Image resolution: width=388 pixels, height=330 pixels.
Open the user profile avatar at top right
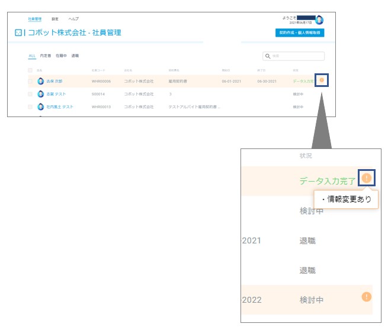point(319,20)
